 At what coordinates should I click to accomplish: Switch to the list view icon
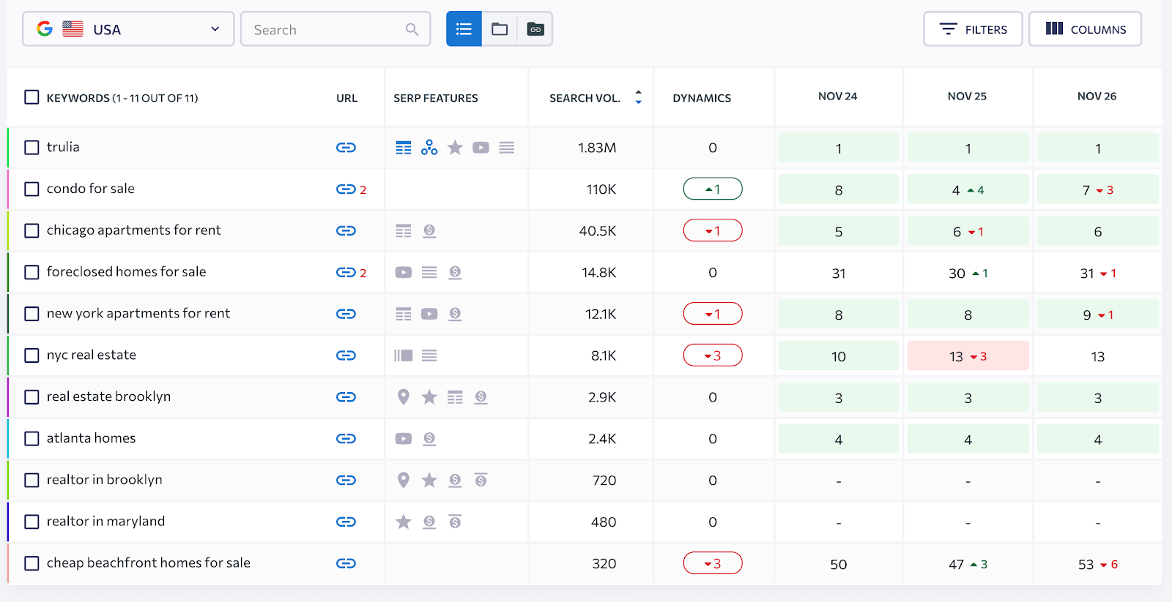(x=464, y=29)
